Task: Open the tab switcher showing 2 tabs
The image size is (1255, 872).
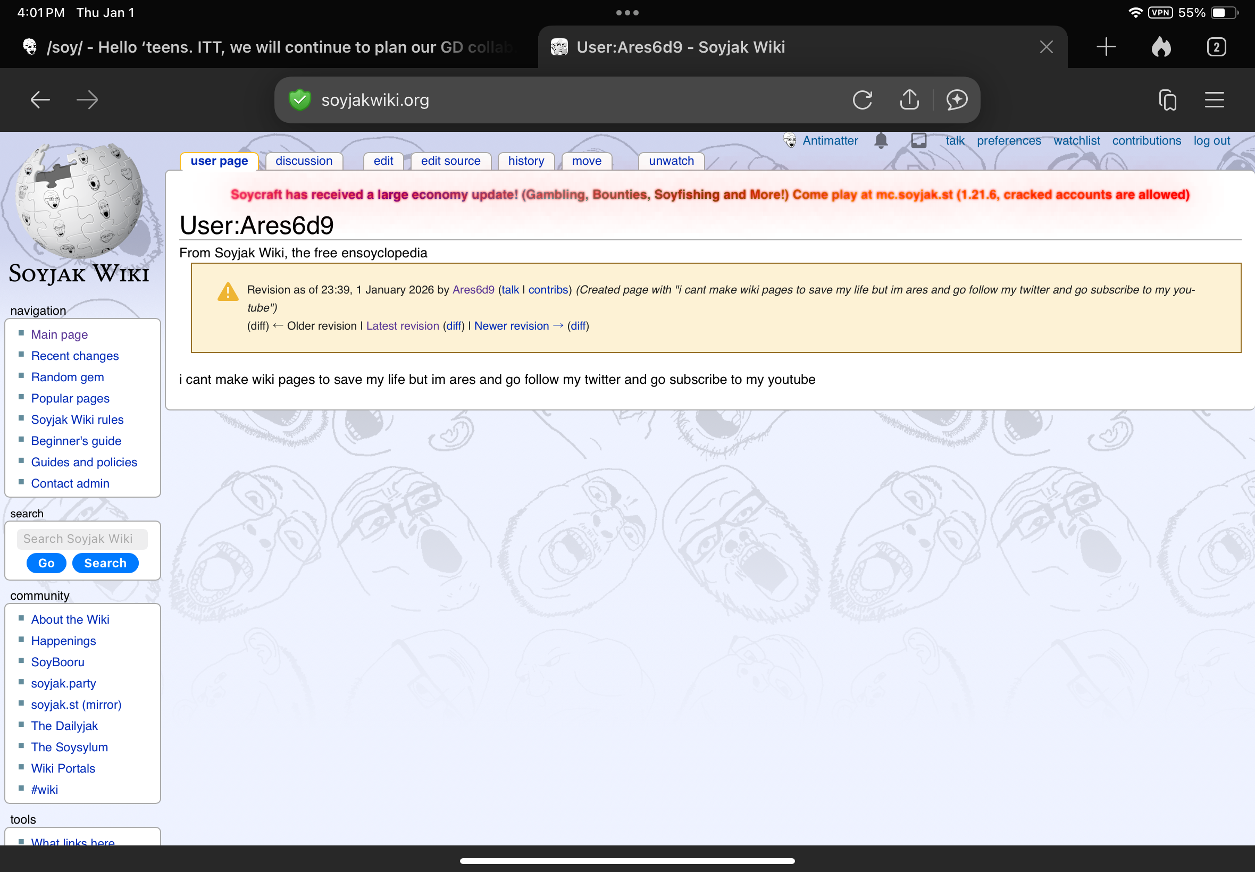Action: pyautogui.click(x=1216, y=47)
